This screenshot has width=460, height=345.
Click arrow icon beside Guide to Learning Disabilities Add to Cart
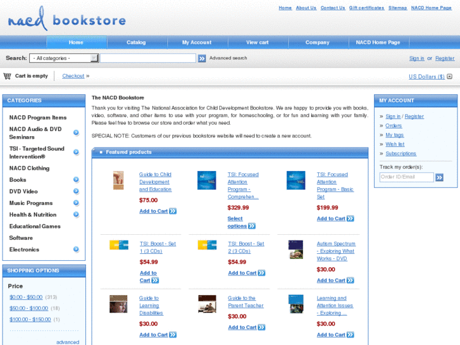(x=173, y=335)
